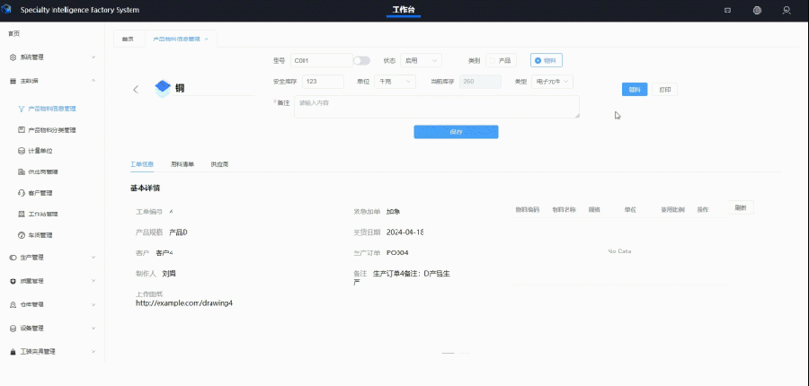Click the blue 领料 button
809x386 pixels.
coord(635,89)
